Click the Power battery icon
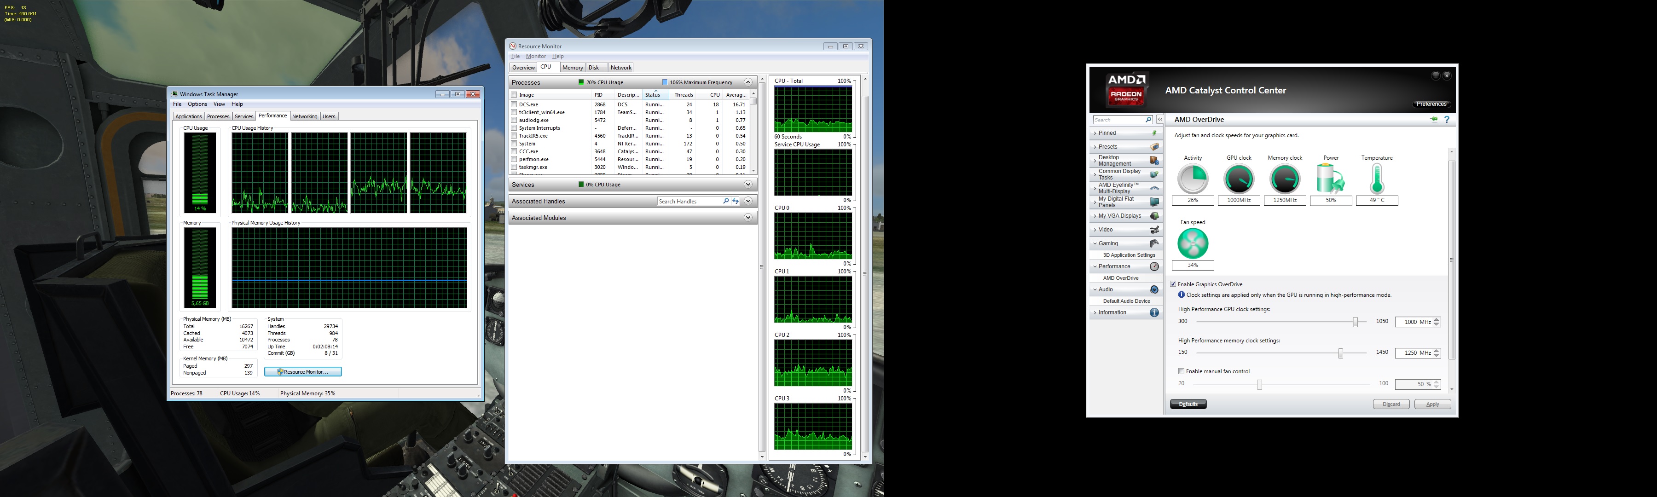The image size is (1657, 497). (x=1330, y=179)
